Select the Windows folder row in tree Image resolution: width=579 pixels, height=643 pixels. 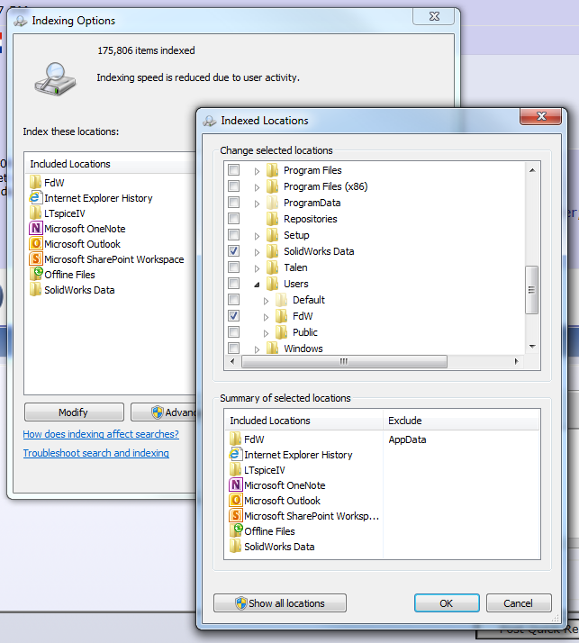click(303, 349)
